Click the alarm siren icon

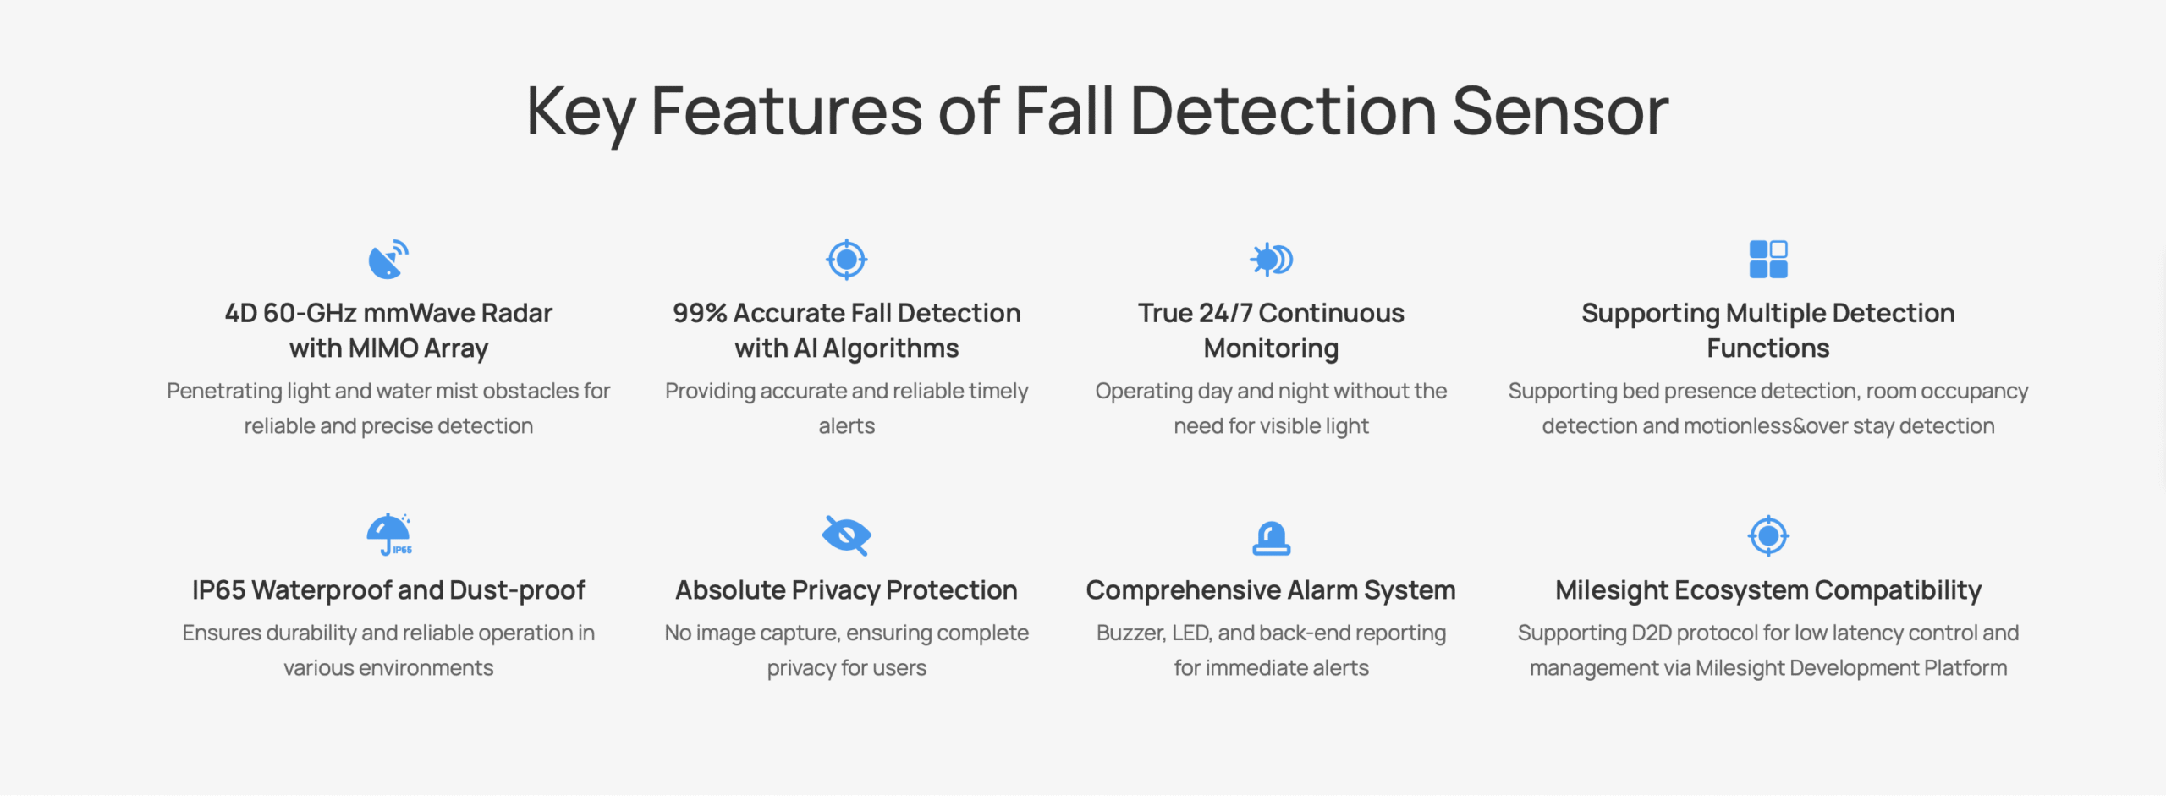(1271, 537)
